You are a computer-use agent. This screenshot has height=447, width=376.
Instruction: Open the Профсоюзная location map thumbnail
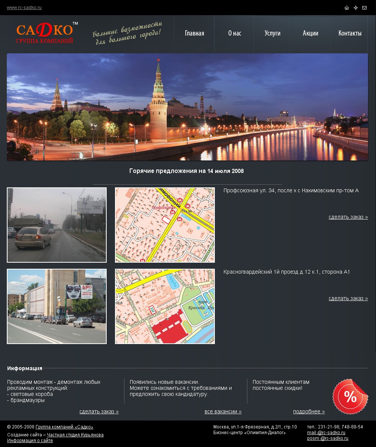(165, 225)
